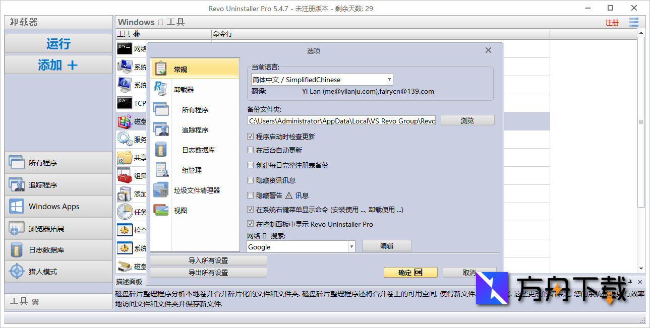This screenshot has height=328, width=650.
Task: Open the hamburger menu at top right
Action: 633,22
